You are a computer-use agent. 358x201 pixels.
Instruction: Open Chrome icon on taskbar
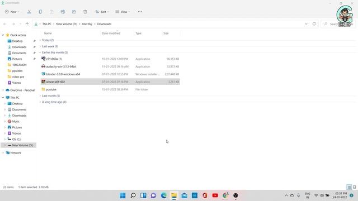(x=225, y=195)
